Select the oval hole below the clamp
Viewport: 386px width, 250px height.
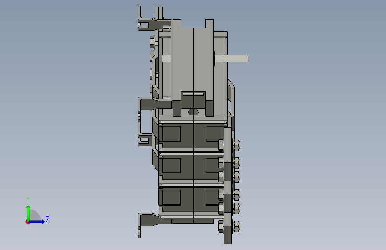pyautogui.click(x=193, y=112)
